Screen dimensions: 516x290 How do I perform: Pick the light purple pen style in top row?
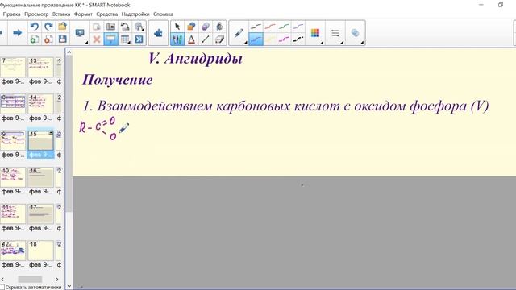[x=298, y=27]
